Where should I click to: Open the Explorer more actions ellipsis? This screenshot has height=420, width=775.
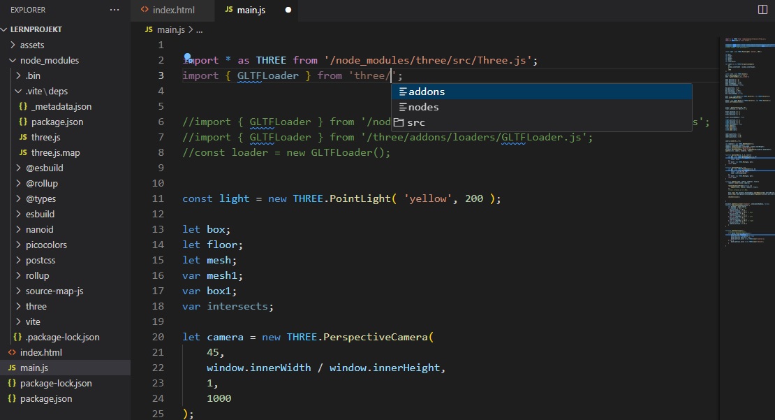pyautogui.click(x=115, y=10)
